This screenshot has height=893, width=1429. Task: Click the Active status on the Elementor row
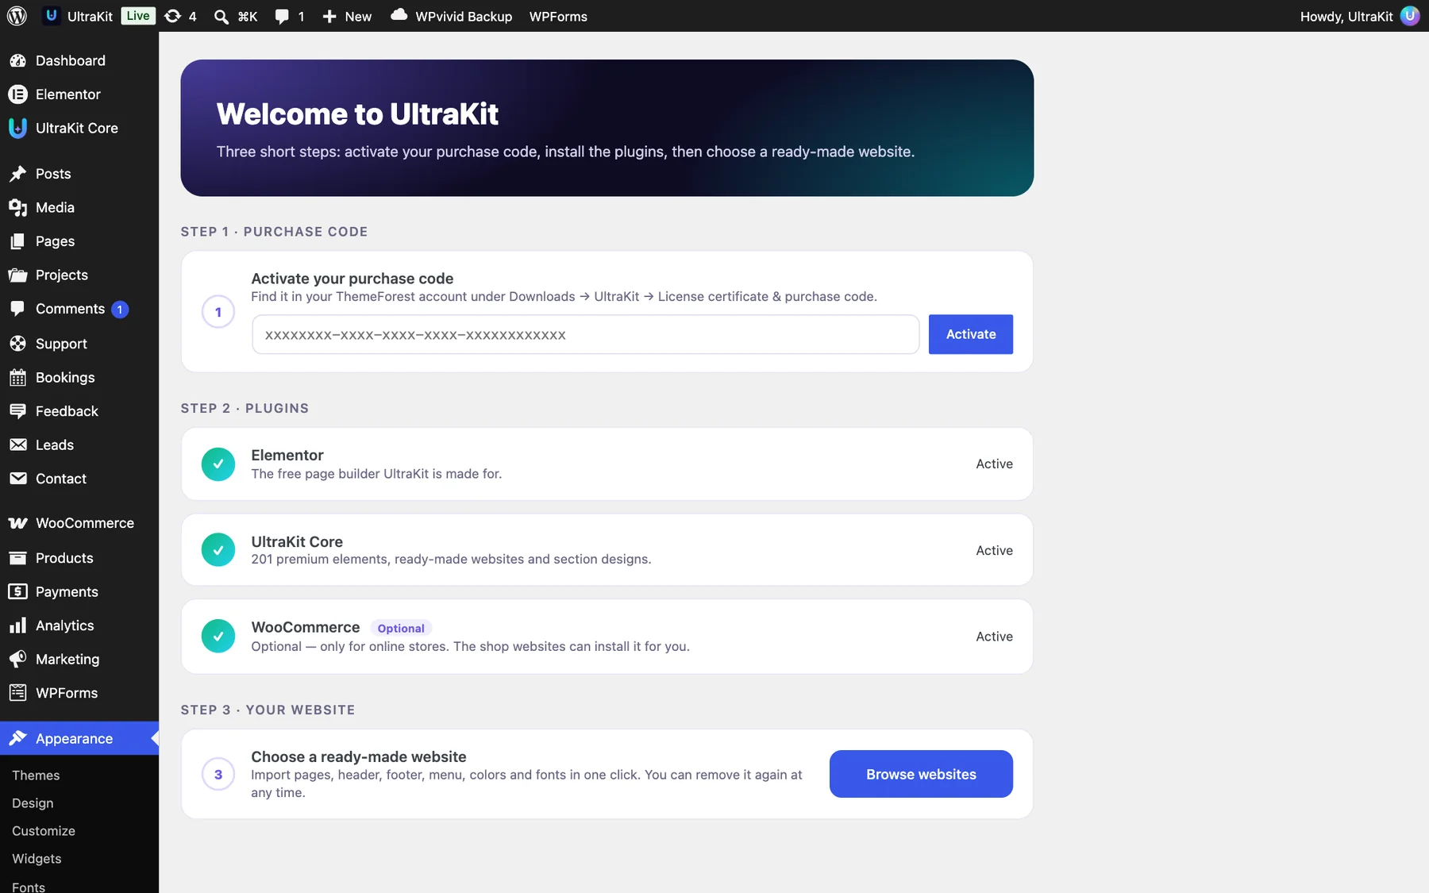(x=994, y=464)
